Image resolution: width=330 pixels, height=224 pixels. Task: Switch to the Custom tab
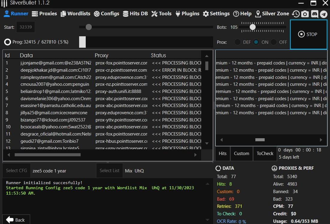[x=241, y=154]
